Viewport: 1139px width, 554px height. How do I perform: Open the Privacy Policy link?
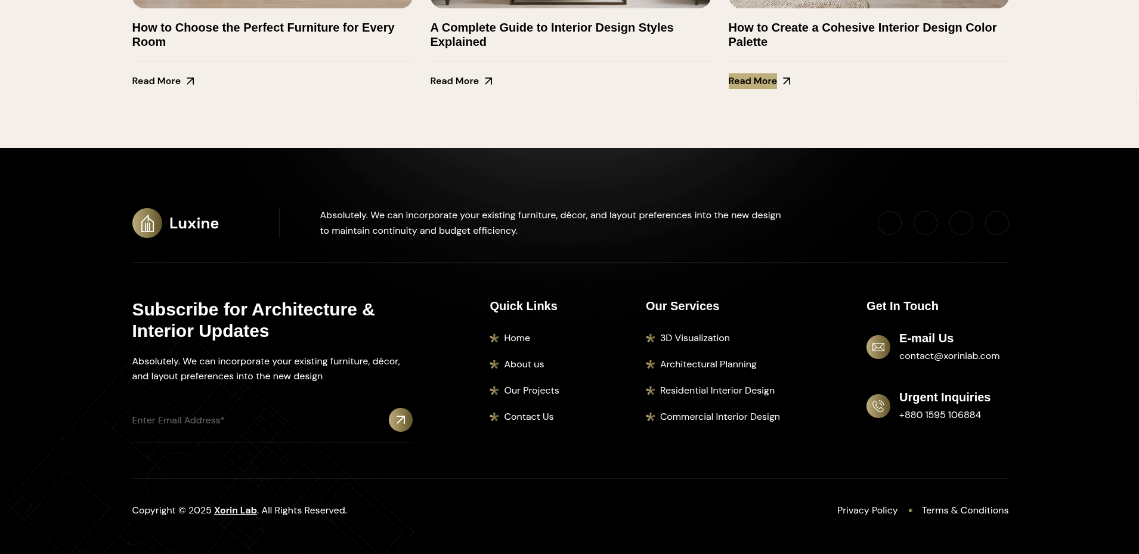[x=867, y=510]
